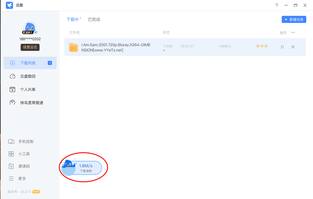Open 邀请码 invite code
The image size is (313, 199).
[x=23, y=166]
